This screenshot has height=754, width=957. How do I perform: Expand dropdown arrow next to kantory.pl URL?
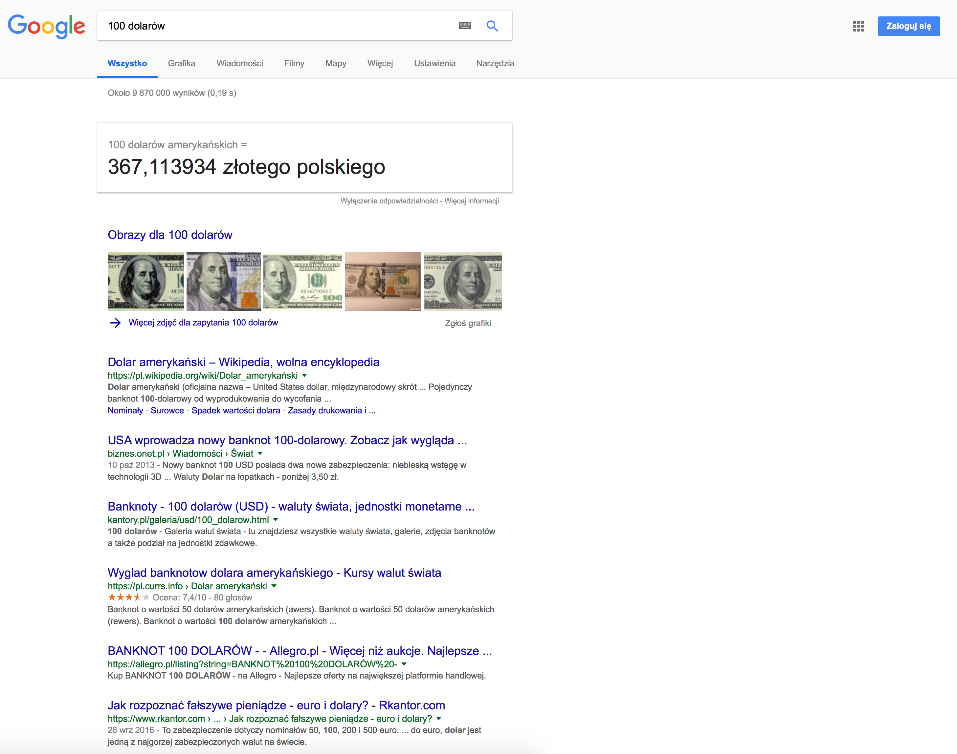pyautogui.click(x=276, y=520)
